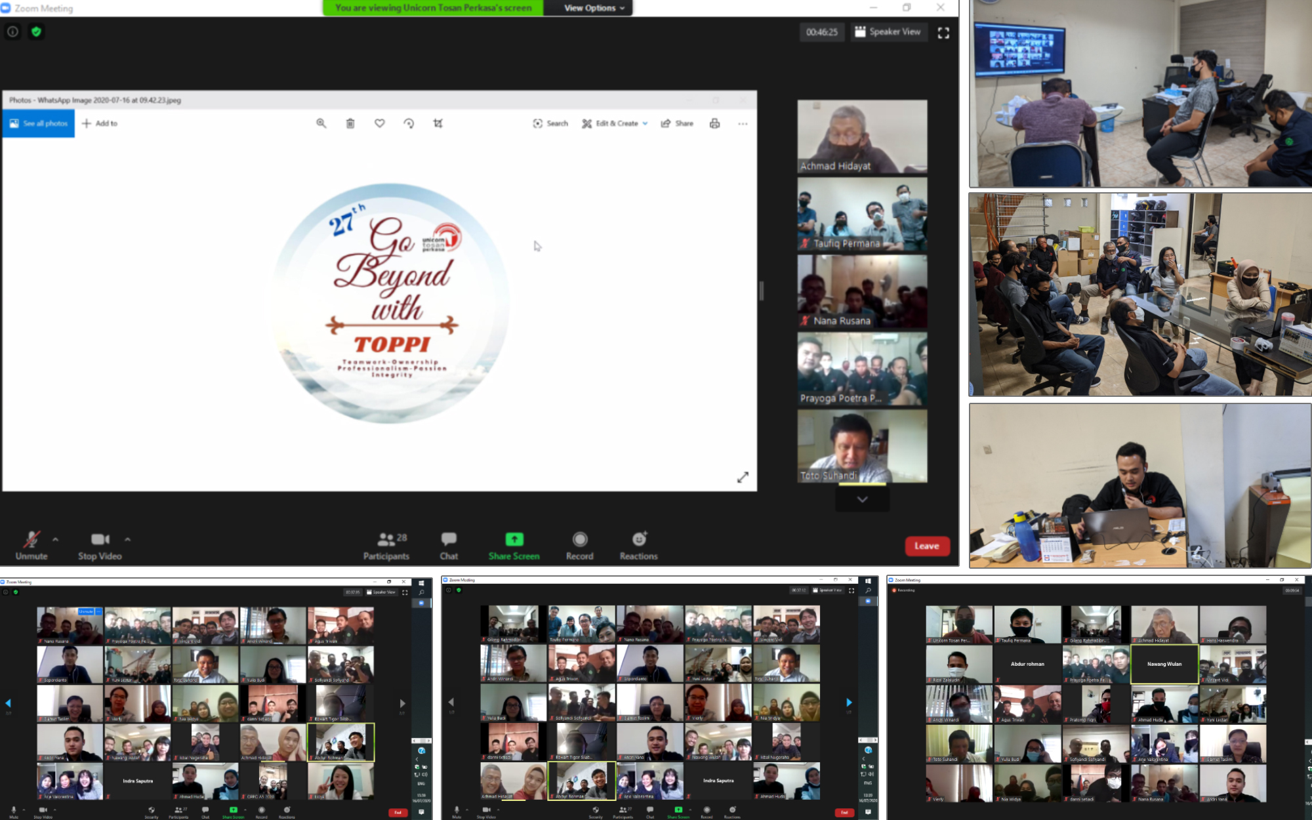Click the Indra Saputra tile in bottom-left window
This screenshot has height=820, width=1312.
137,781
